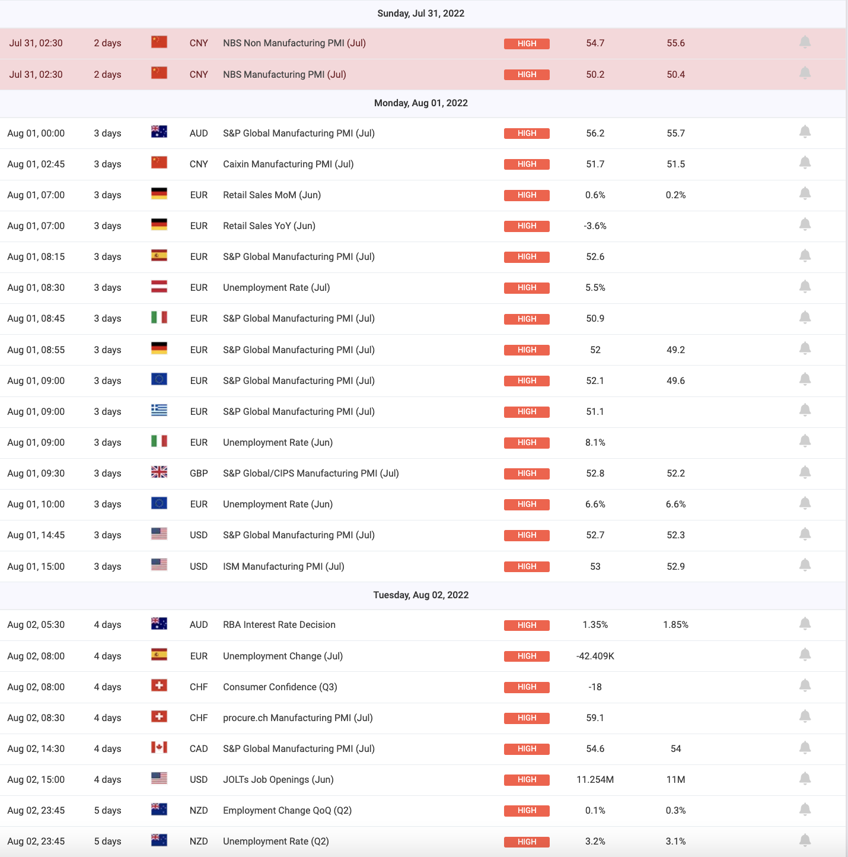The image size is (848, 857).
Task: Click US flag on JOLTs Job Openings row
Action: (159, 779)
